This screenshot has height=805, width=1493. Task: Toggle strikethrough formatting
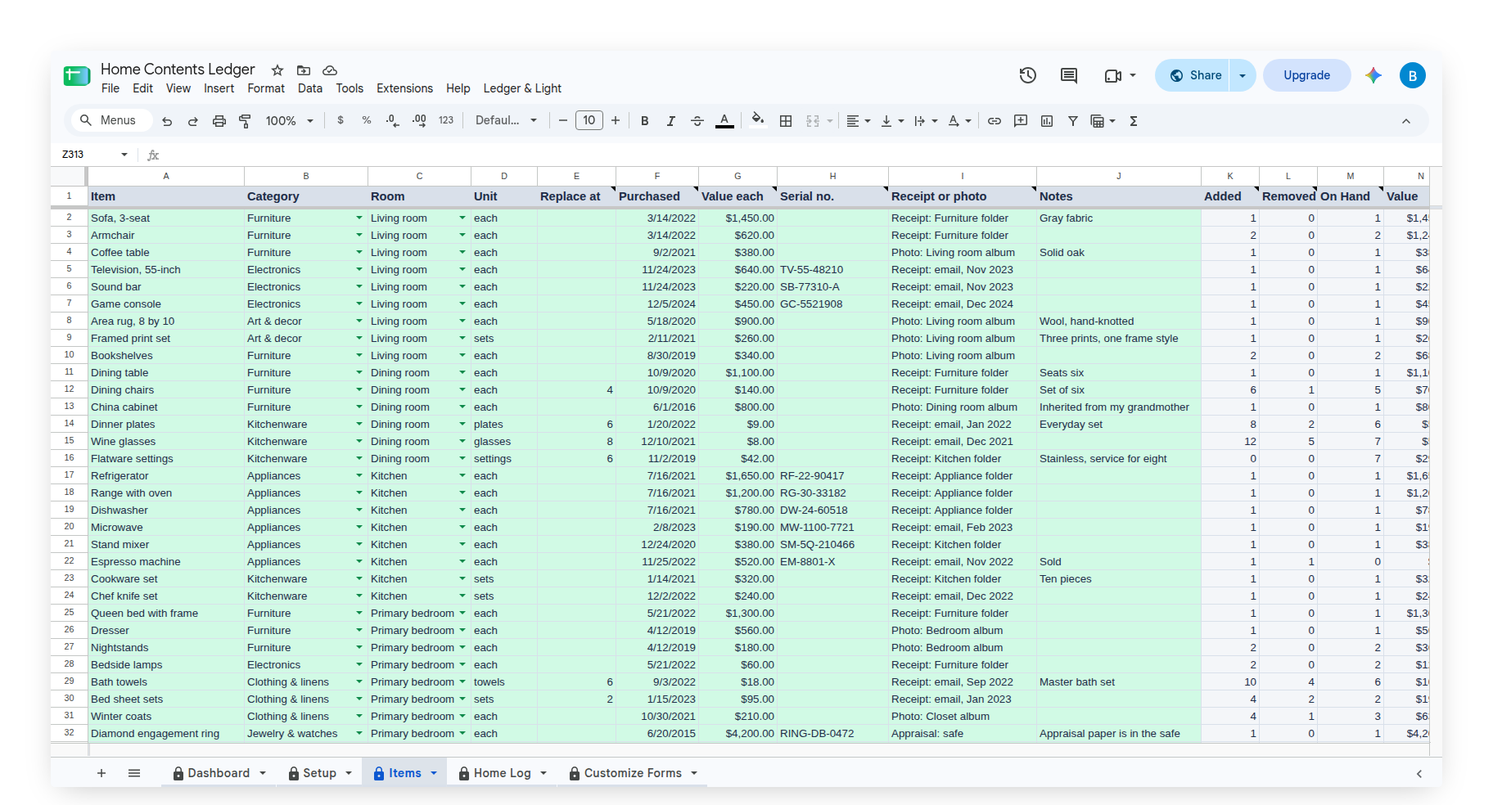697,121
